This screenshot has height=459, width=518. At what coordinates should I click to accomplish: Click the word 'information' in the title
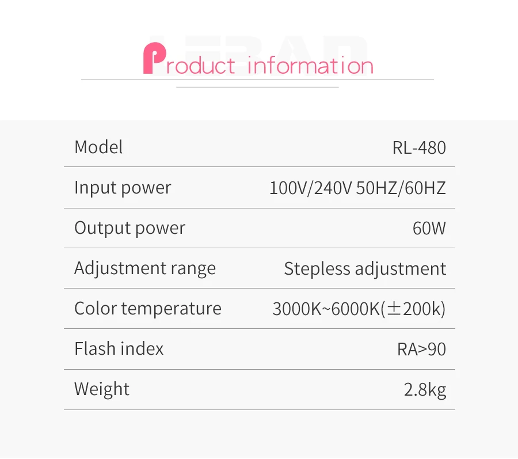310,65
